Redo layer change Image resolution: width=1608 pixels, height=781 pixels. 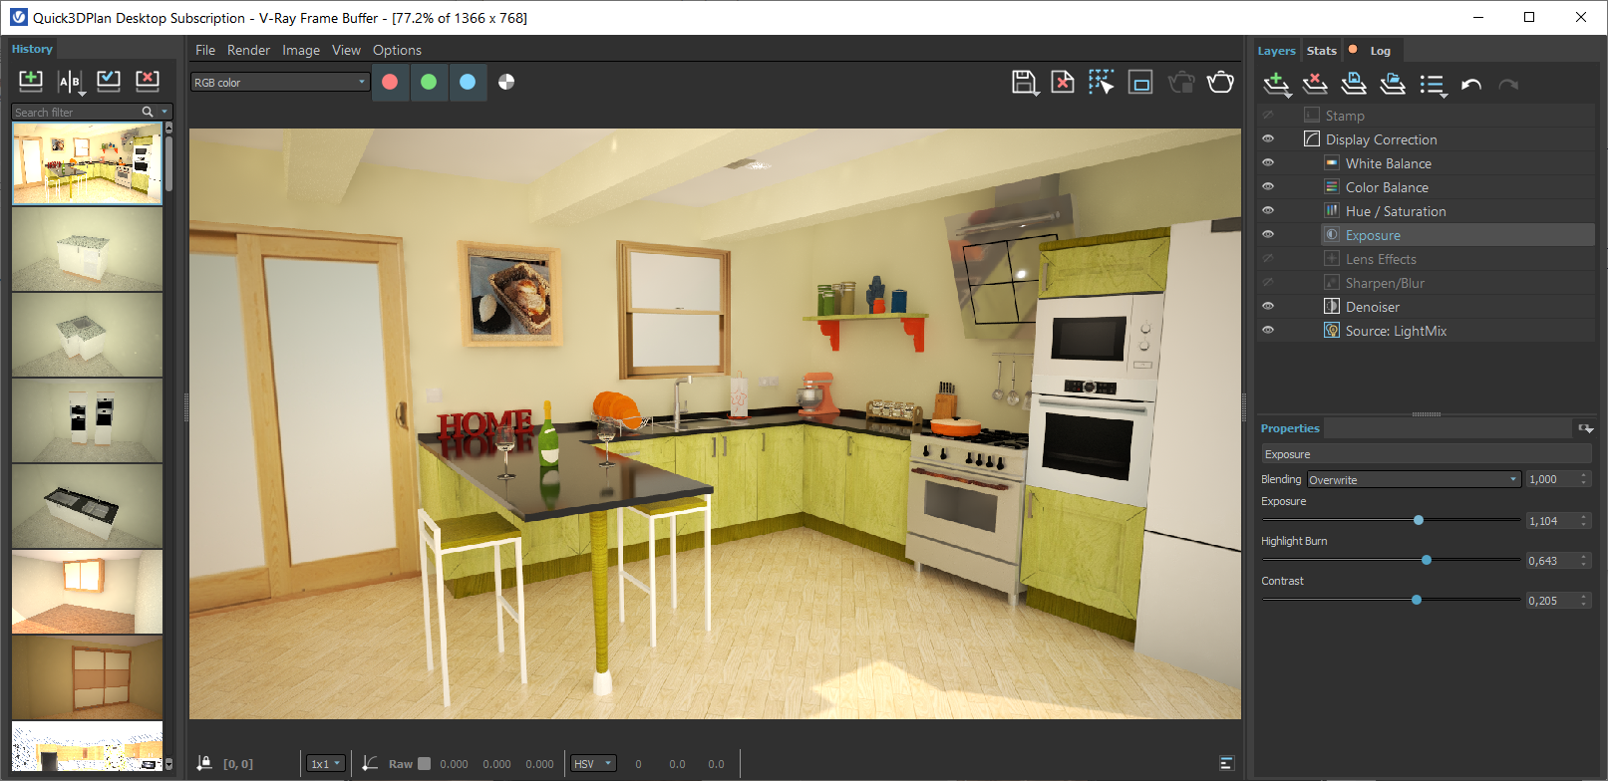pyautogui.click(x=1508, y=85)
